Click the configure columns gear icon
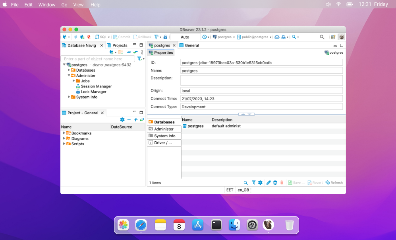 (x=261, y=183)
